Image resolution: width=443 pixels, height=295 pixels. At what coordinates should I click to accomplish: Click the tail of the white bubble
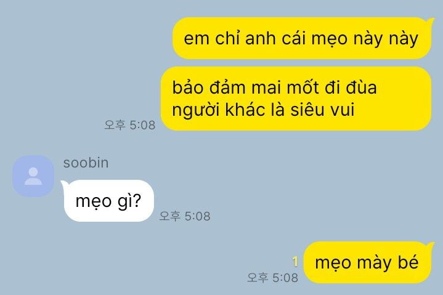pyautogui.click(x=64, y=184)
